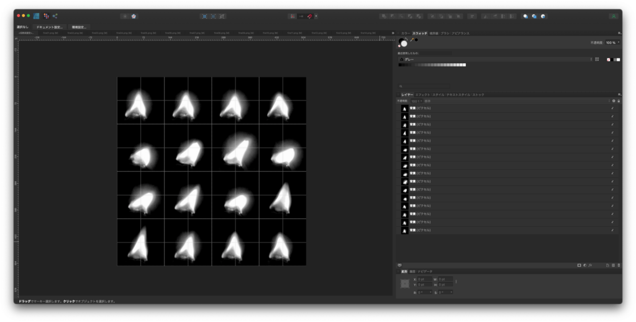Click the green account icon in toolbar
The image size is (636, 322).
pyautogui.click(x=614, y=16)
